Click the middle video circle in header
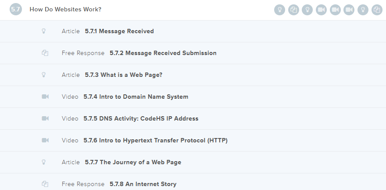The image size is (386, 190). [x=335, y=10]
